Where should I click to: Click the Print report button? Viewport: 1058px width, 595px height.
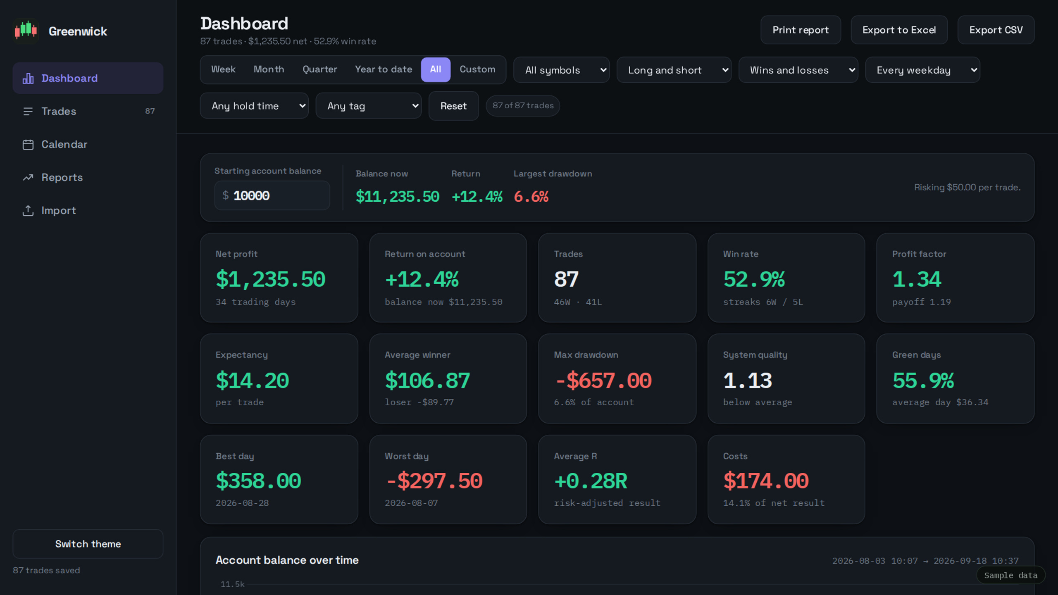pos(801,30)
